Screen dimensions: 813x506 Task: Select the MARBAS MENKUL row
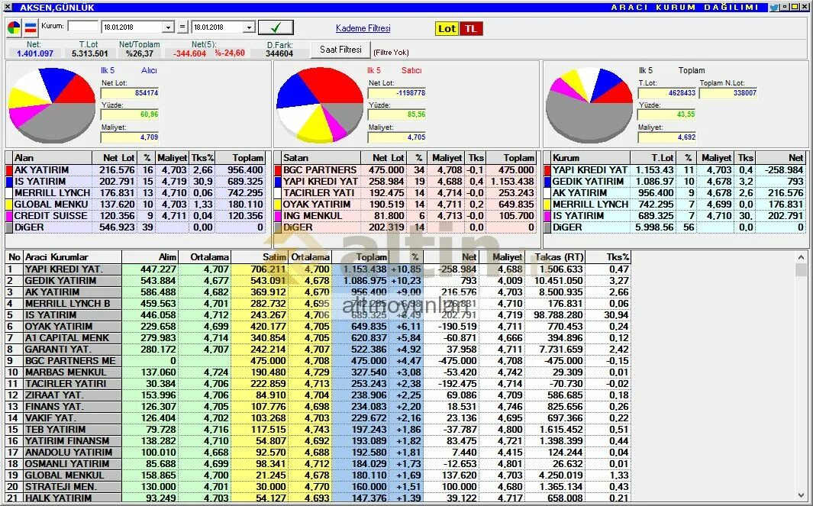318,372
